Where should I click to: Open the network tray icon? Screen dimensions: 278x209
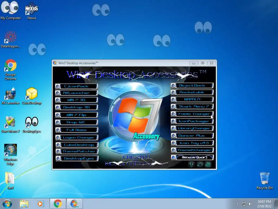[244, 204]
